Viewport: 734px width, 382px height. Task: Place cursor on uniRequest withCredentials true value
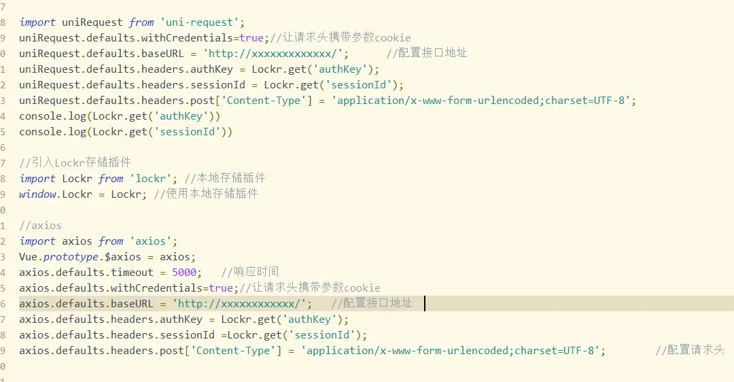251,38
